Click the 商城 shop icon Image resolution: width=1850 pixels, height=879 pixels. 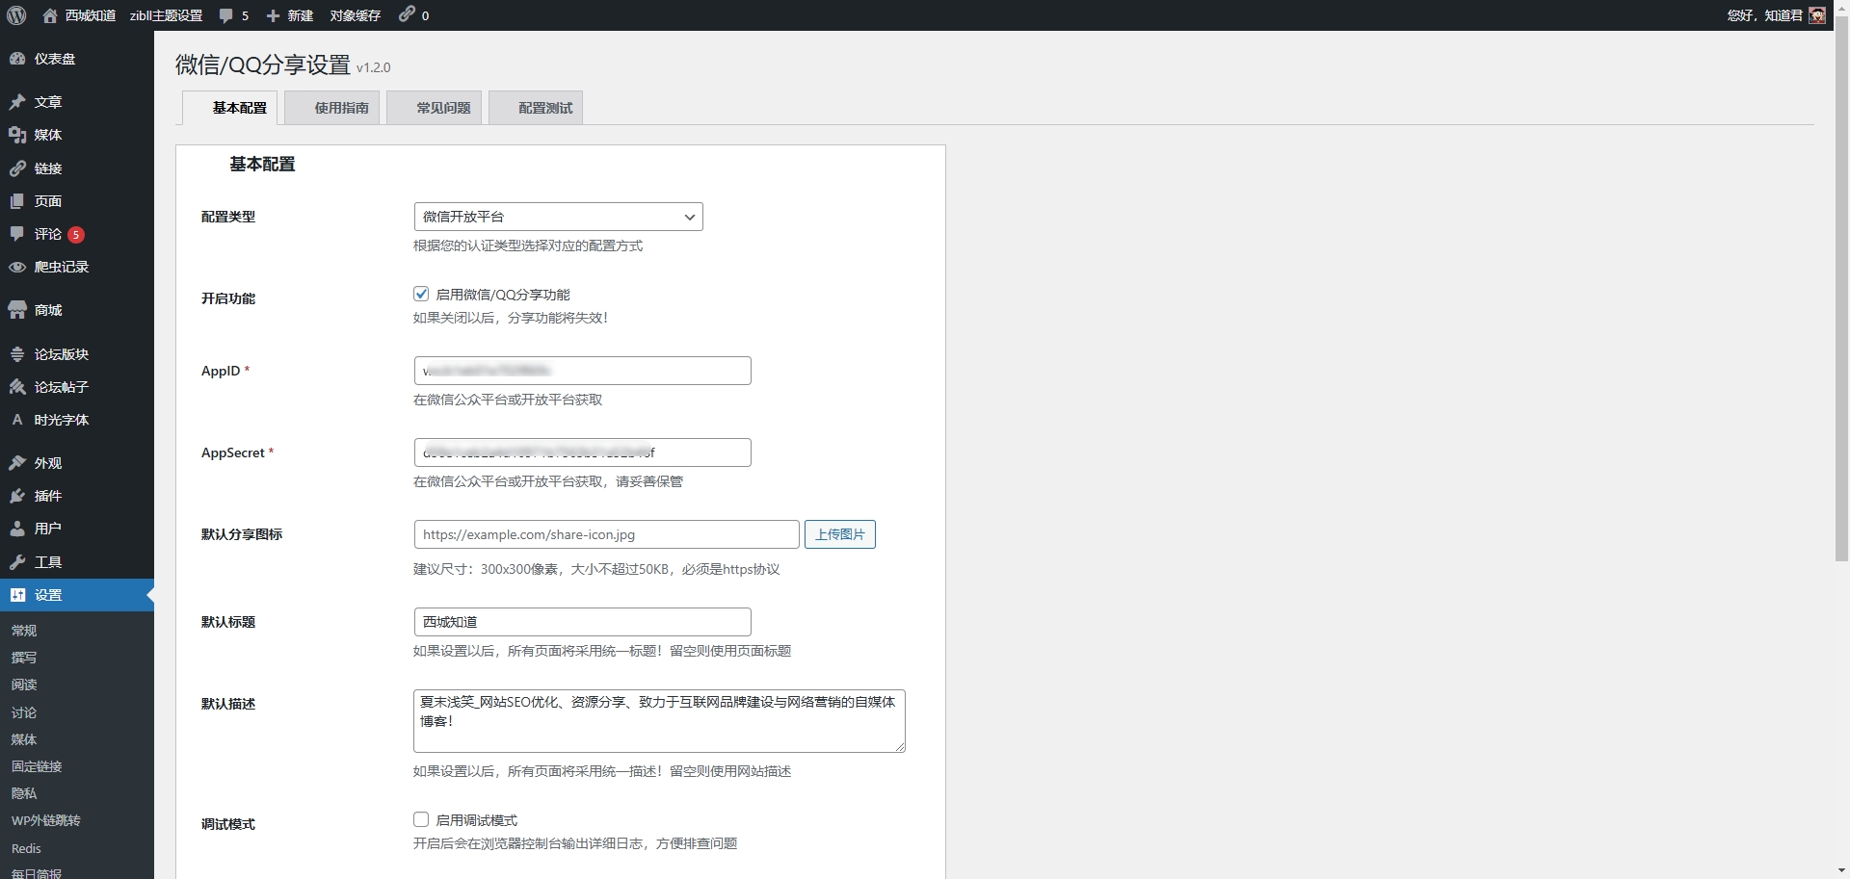[18, 309]
